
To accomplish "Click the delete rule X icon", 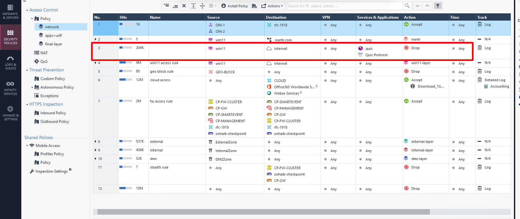I will click(184, 6).
